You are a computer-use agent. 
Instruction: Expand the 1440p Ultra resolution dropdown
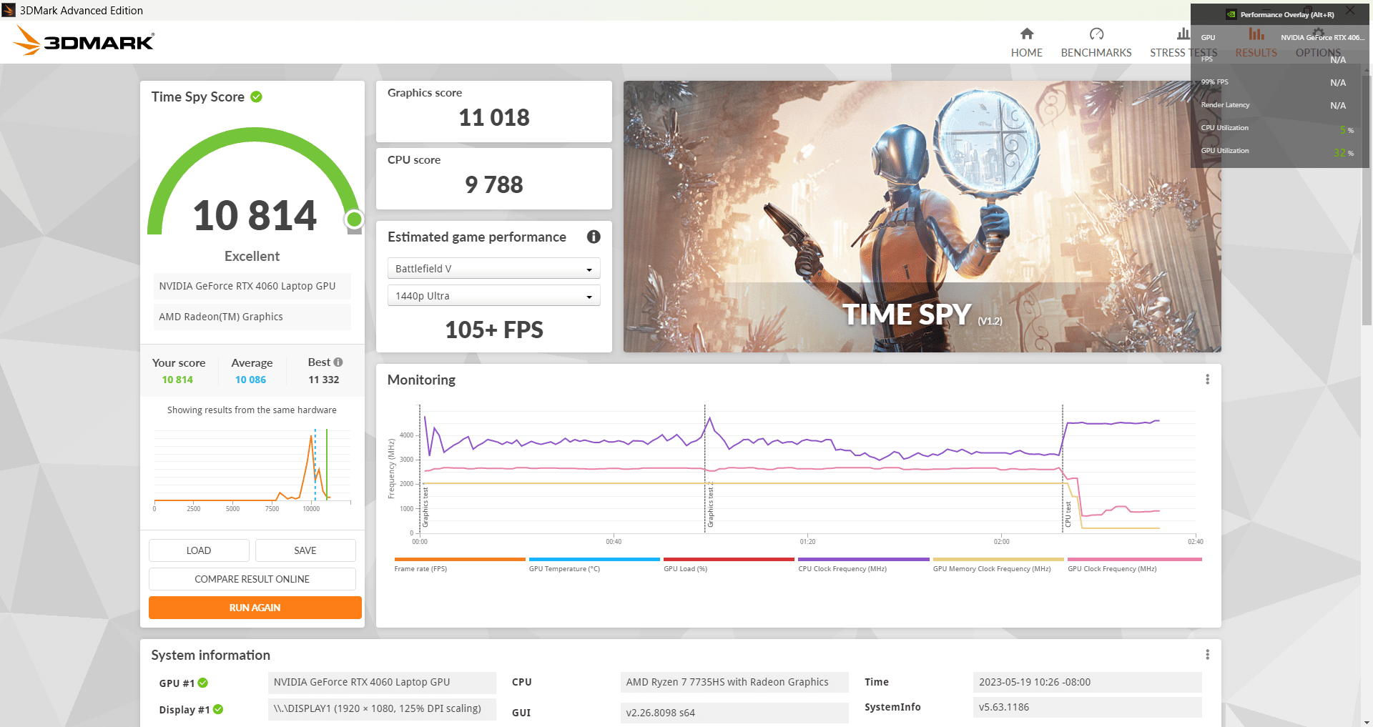(493, 296)
